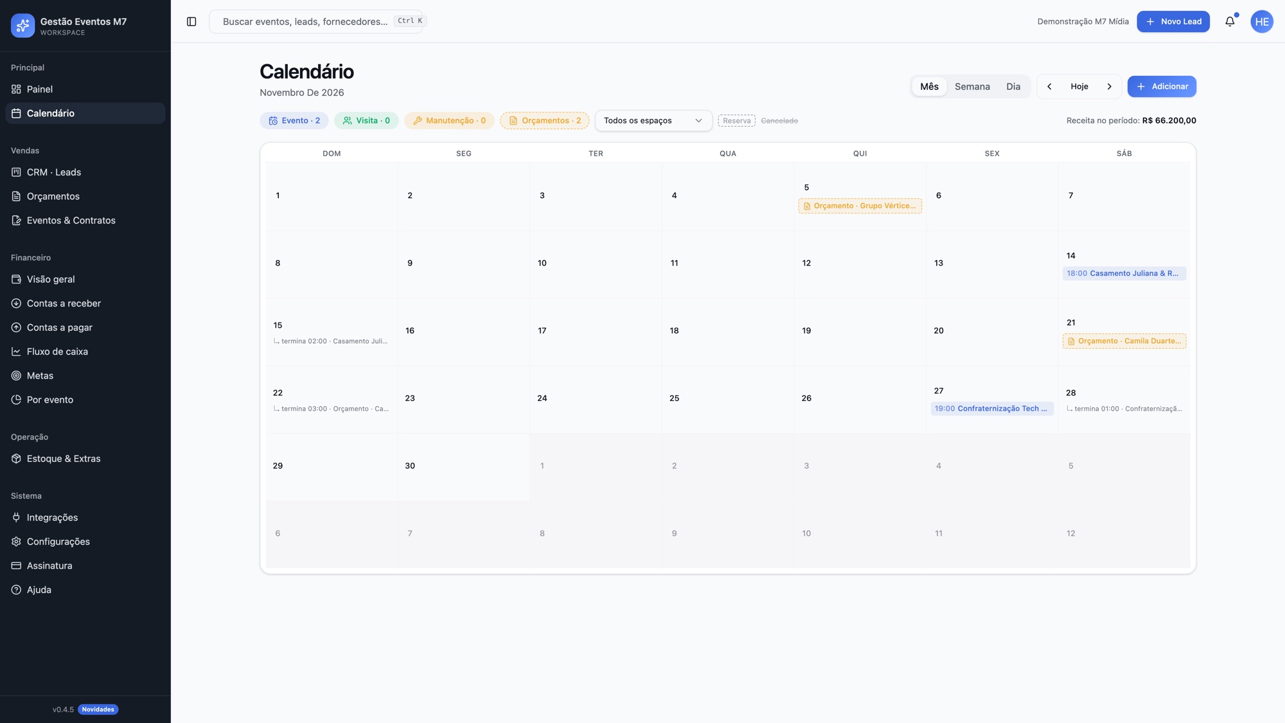Open Por evento report

[x=85, y=400]
